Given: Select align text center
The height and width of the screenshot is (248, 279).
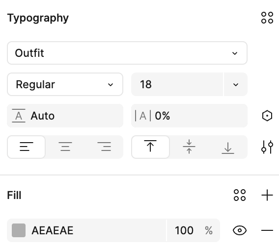Looking at the screenshot, I should (65, 147).
